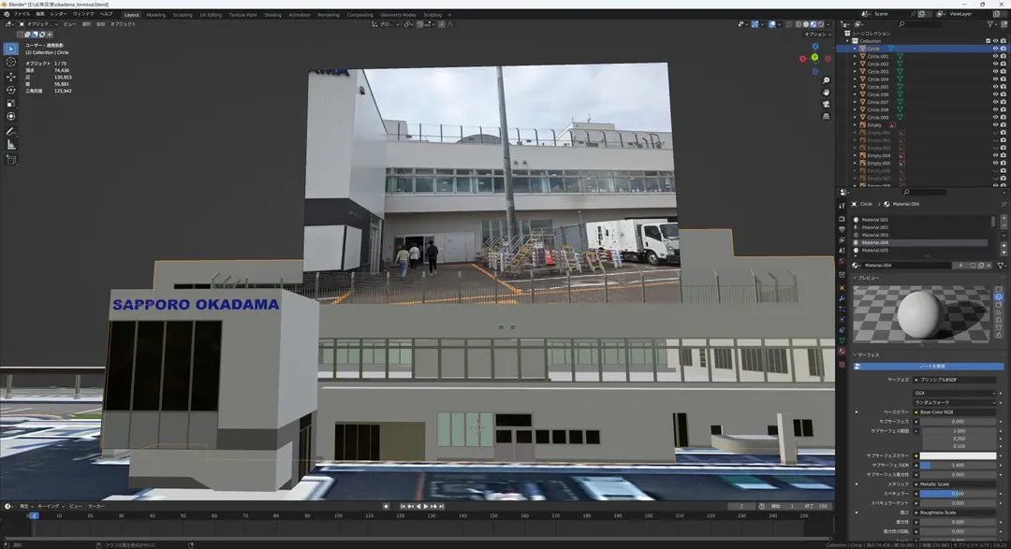Viewport: 1011px width, 549px height.
Task: Select sphere preview shape icon
Action: [999, 297]
